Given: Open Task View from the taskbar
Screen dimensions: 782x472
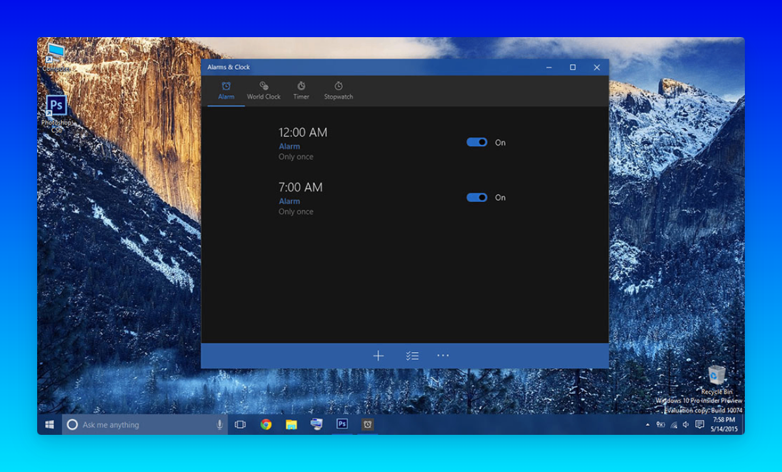Looking at the screenshot, I should pos(240,424).
